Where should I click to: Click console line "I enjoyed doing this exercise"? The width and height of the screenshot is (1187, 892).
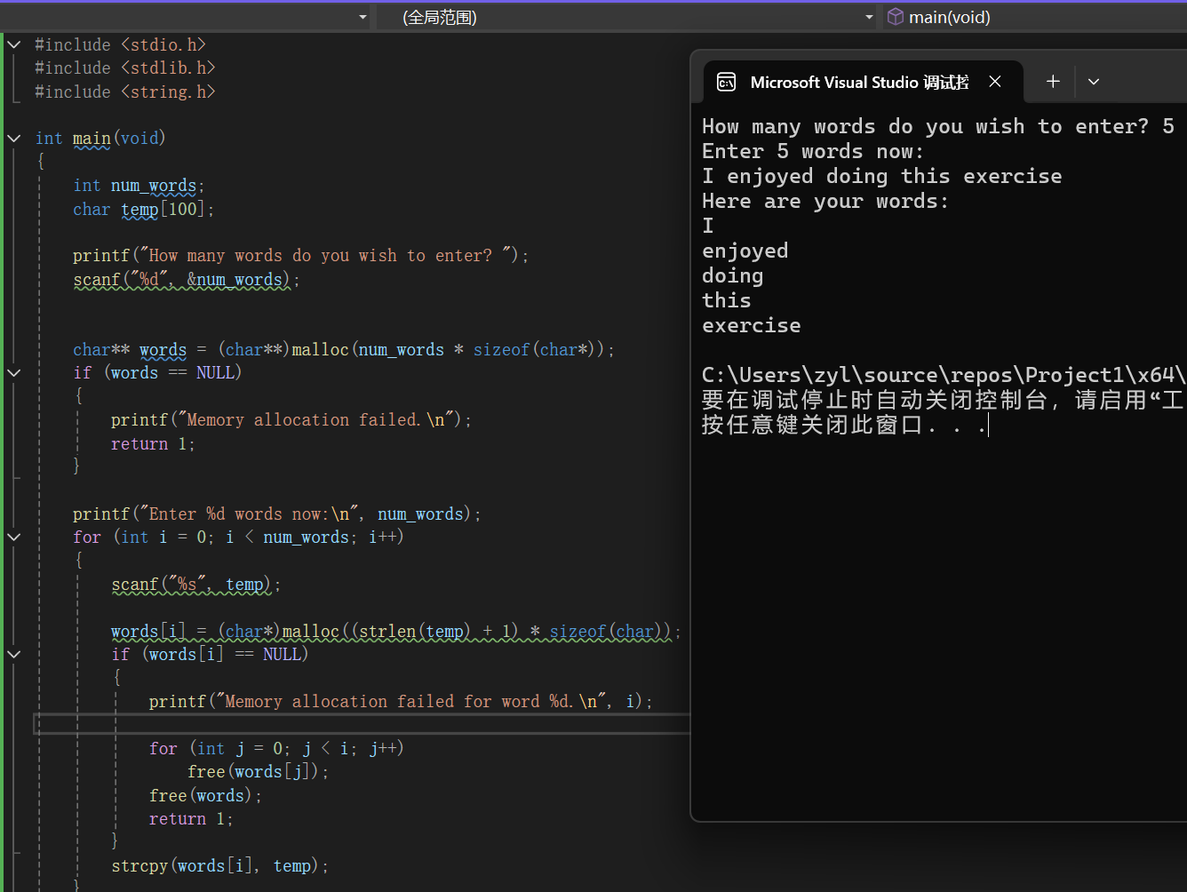[x=882, y=177]
